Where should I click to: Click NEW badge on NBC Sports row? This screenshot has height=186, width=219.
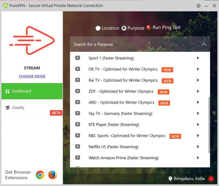click(175, 136)
